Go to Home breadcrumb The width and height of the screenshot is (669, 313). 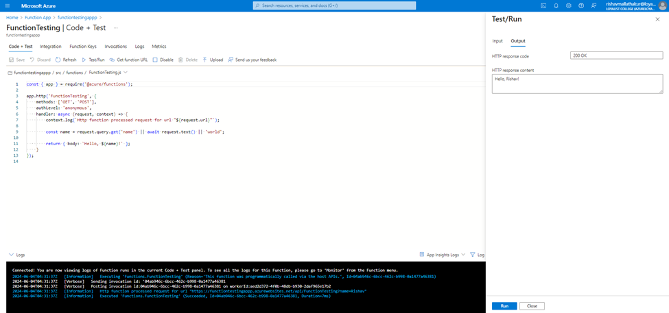(x=12, y=17)
